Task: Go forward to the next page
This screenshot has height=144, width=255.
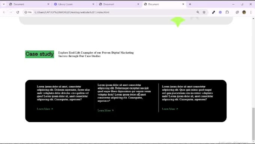Action: pyautogui.click(x=11, y=12)
